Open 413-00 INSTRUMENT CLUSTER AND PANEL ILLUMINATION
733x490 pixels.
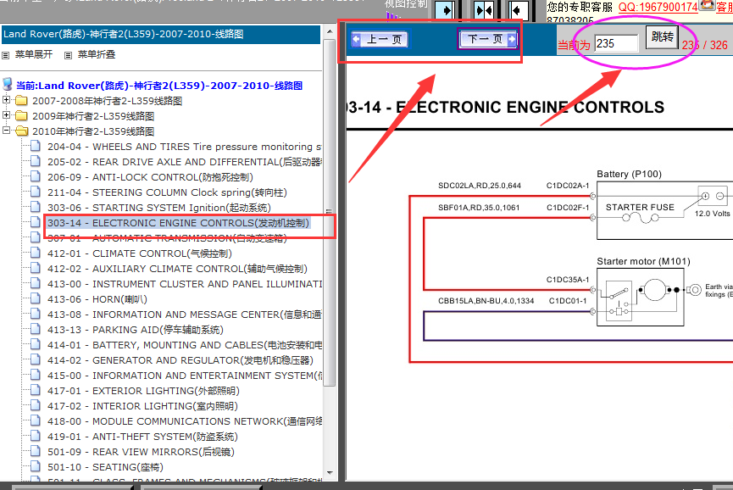pyautogui.click(x=184, y=284)
